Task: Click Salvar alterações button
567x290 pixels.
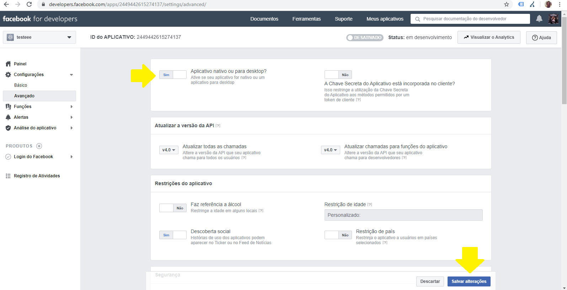Action: click(469, 281)
